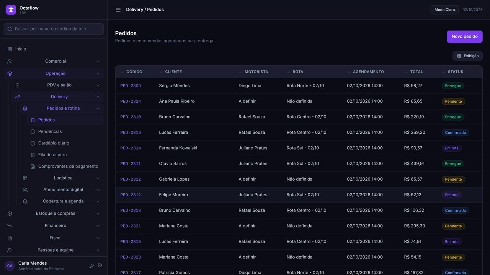Open Comprovantes de pagamento menu item
Viewport: 490px width, 275px height.
(x=65, y=167)
